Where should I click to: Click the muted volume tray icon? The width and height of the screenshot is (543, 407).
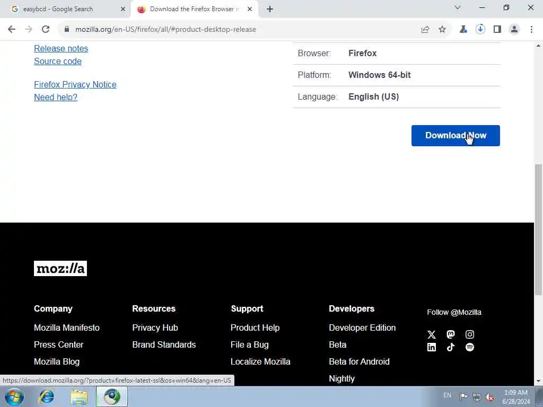click(489, 397)
